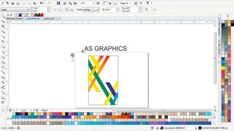The width and height of the screenshot is (234, 131).
Task: Select the Freehand tool
Action: [3, 36]
